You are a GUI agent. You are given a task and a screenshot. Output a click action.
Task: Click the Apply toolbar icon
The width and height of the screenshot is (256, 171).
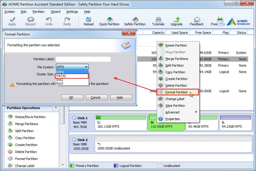coord(12,22)
